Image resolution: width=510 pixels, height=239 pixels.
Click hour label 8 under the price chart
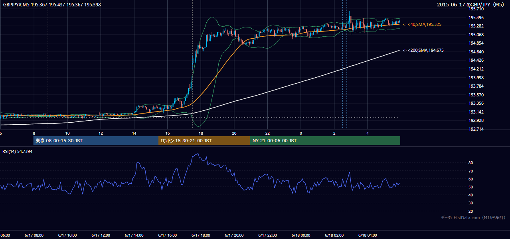(x=34, y=133)
